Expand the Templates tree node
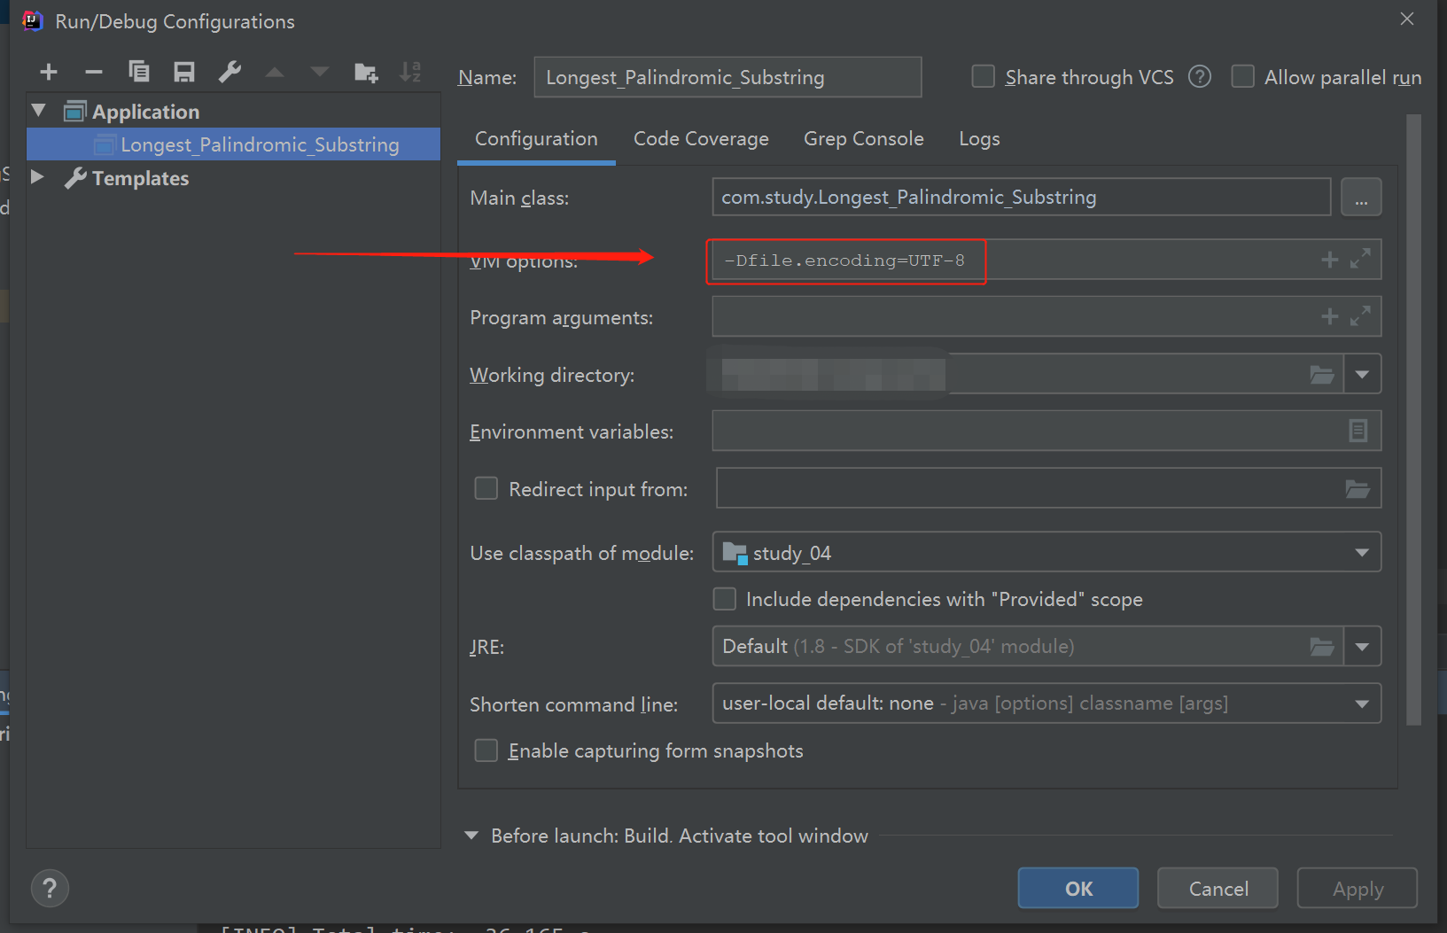 tap(38, 177)
